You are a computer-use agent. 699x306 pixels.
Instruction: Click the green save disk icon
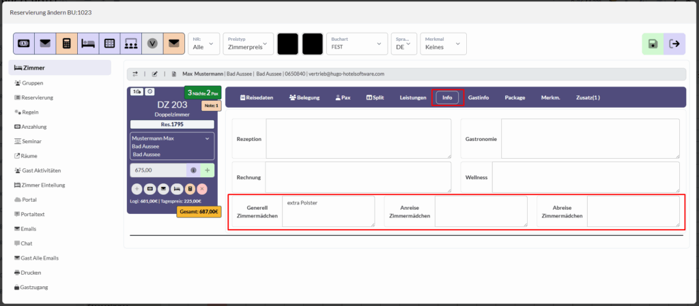click(x=653, y=44)
